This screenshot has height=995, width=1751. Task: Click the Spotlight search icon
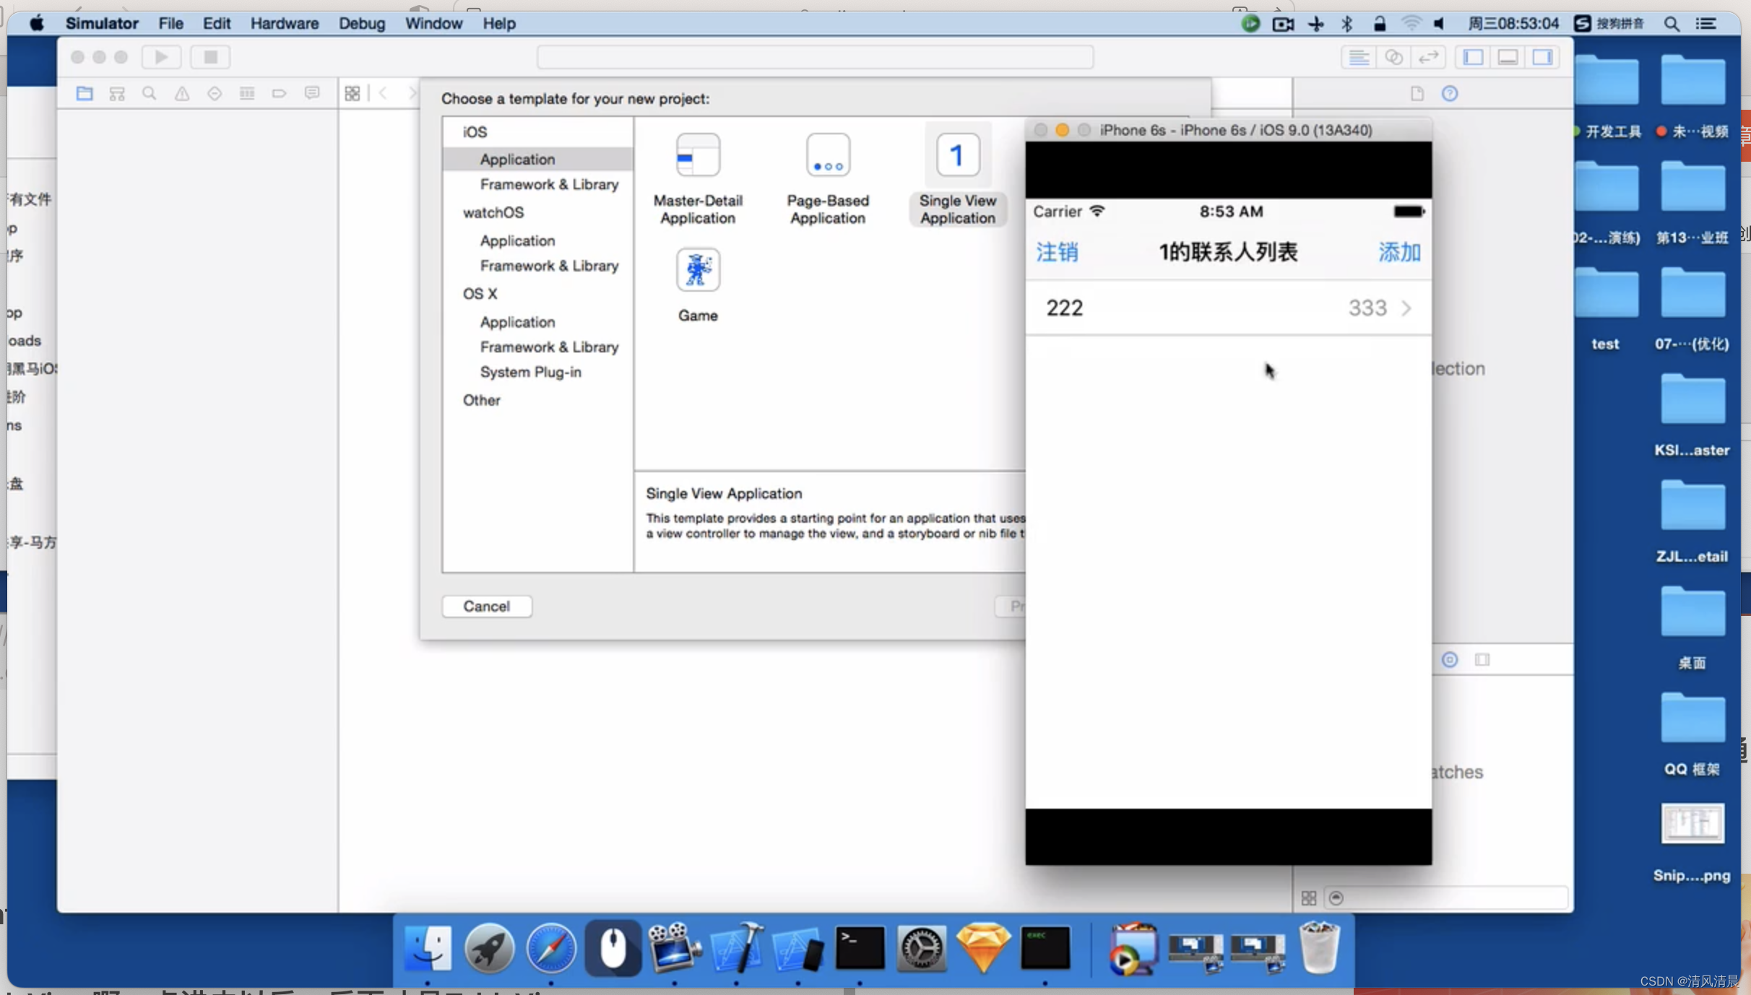[1672, 24]
